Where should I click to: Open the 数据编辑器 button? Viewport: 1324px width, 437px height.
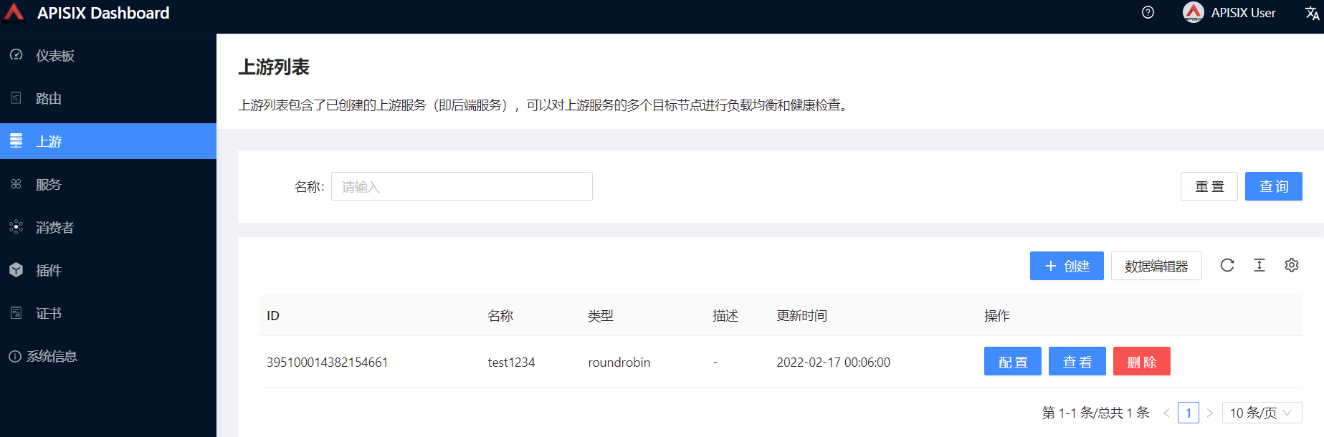[x=1156, y=266]
